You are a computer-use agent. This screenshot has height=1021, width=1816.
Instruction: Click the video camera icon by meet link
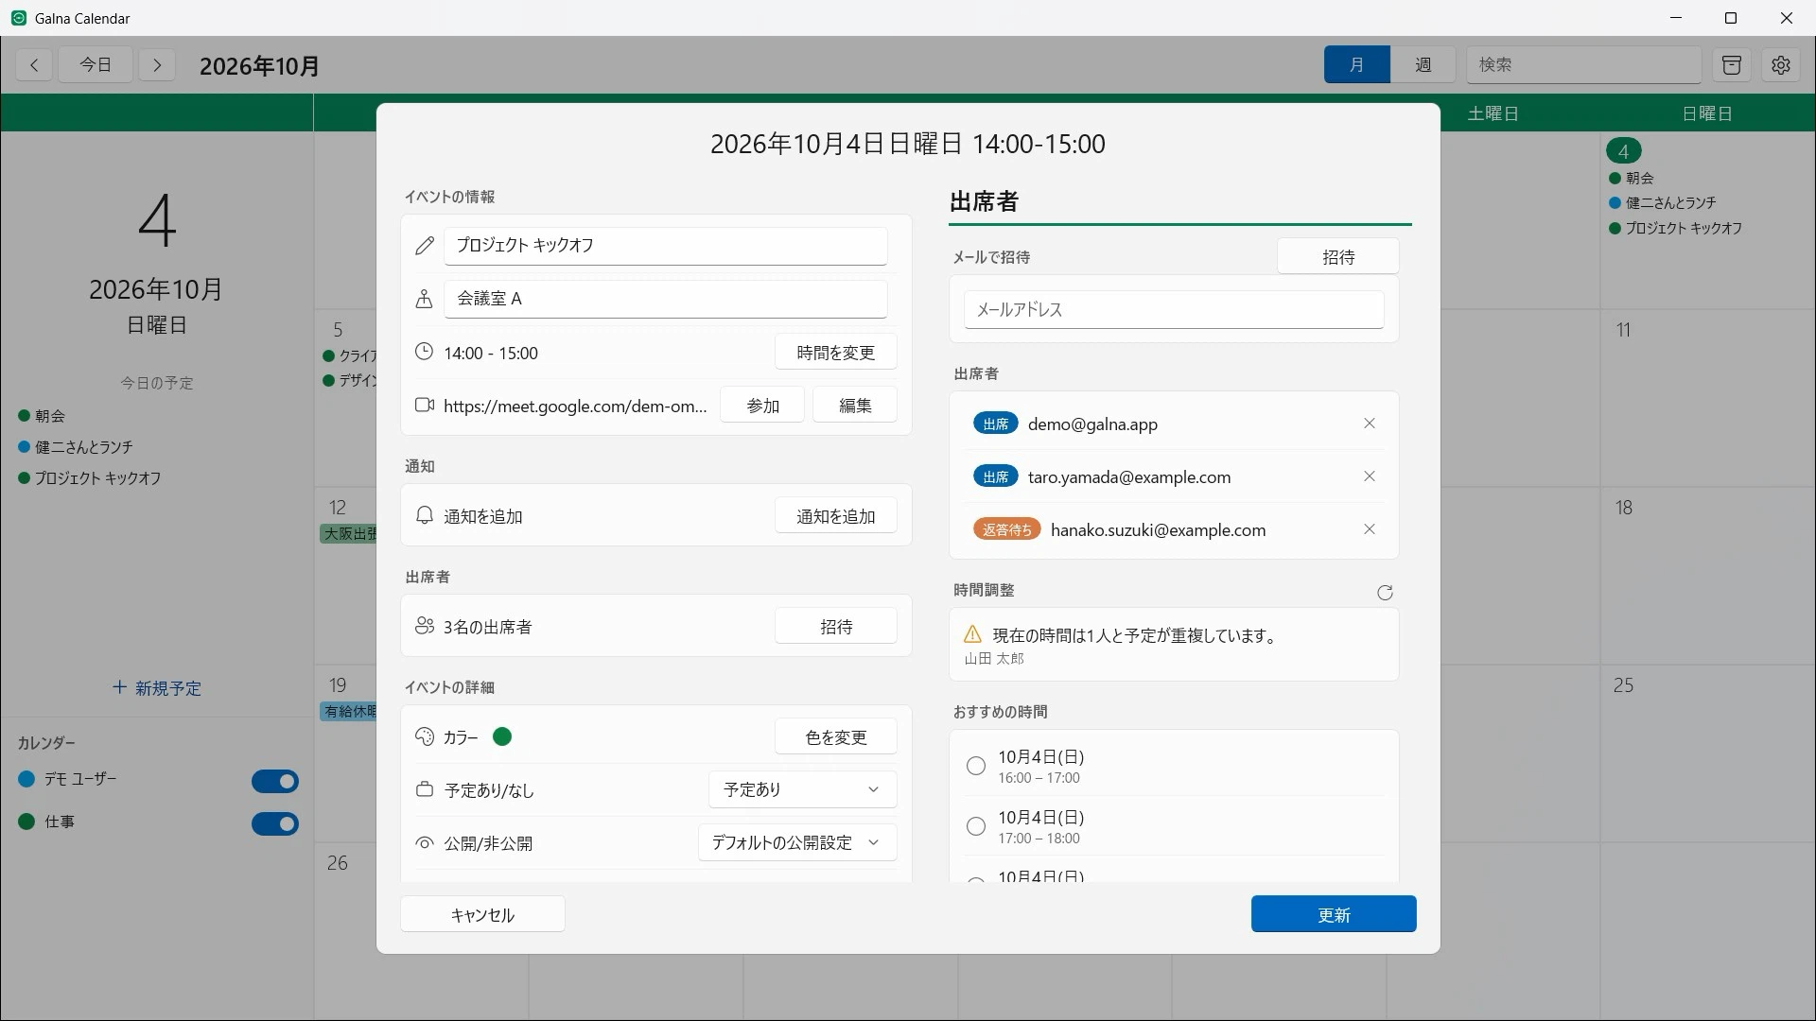(425, 405)
